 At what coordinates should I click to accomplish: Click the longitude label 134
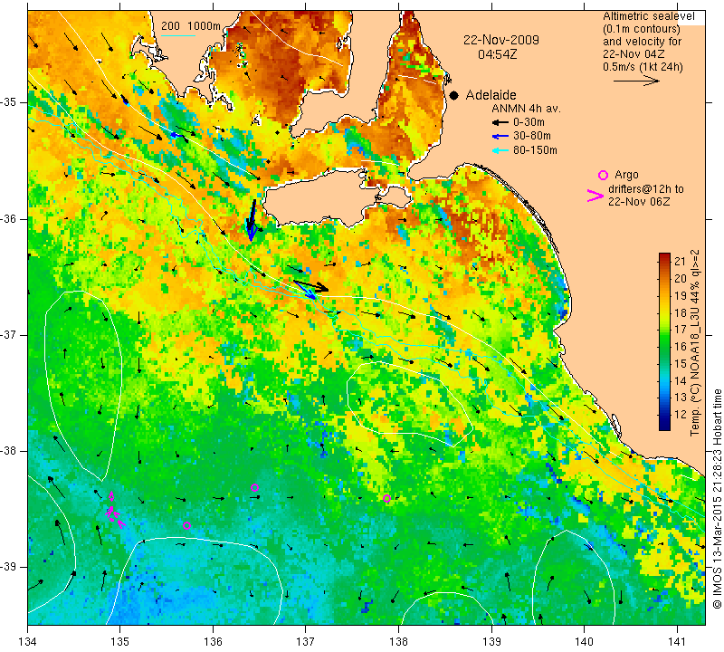coord(28,642)
